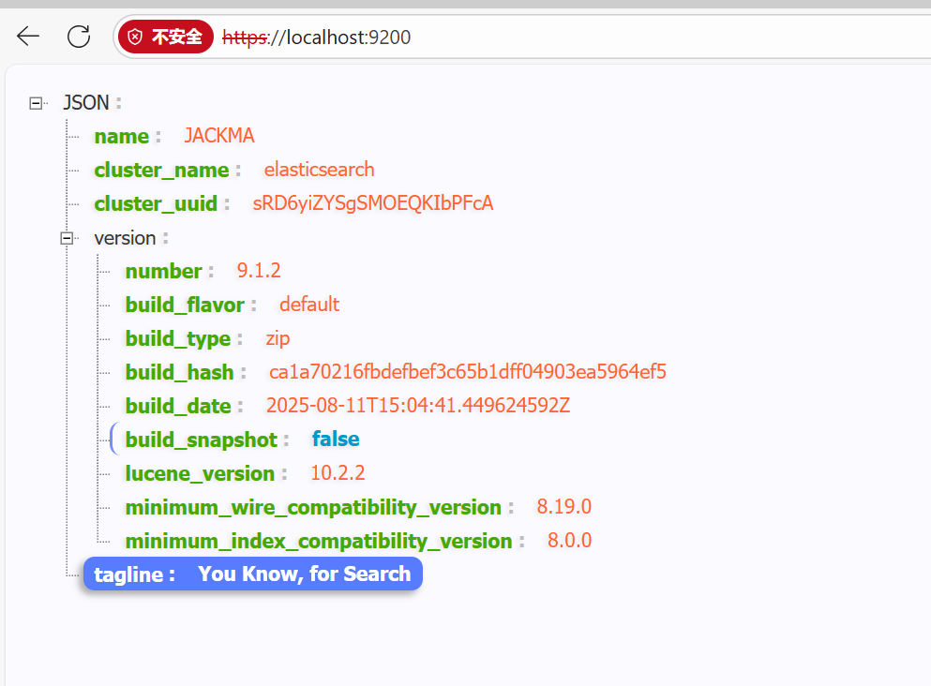
Task: Go back with the browser back arrow
Action: pos(28,37)
